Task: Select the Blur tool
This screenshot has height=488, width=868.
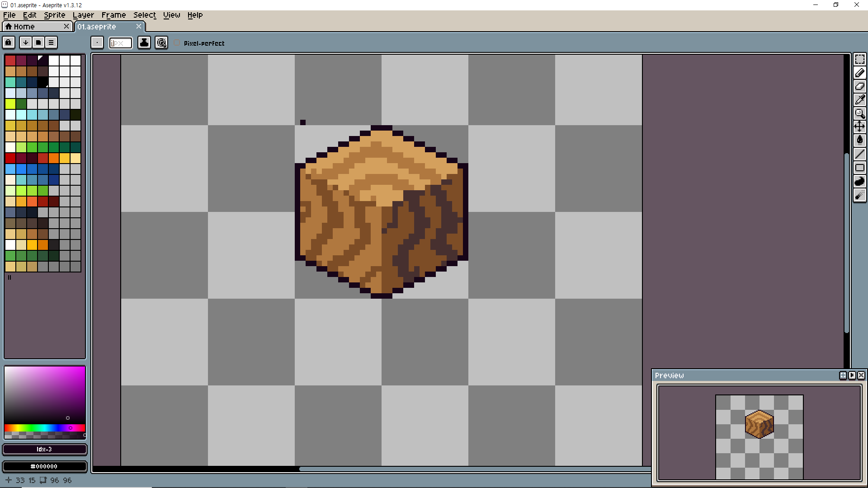Action: click(859, 195)
